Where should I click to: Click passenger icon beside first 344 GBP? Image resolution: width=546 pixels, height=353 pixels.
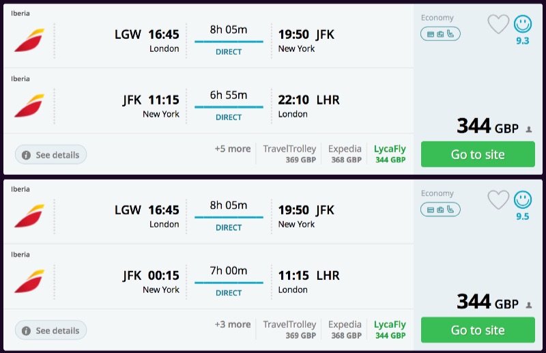click(x=529, y=129)
